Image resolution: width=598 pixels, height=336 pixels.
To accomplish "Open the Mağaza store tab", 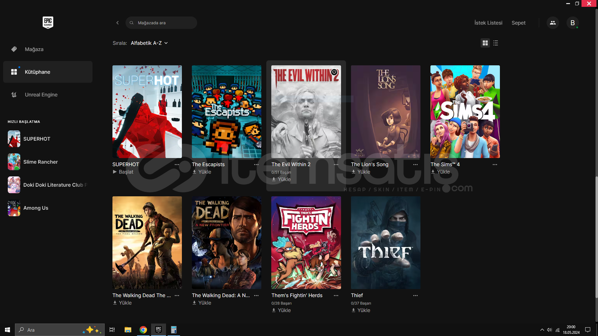I will pos(48,49).
